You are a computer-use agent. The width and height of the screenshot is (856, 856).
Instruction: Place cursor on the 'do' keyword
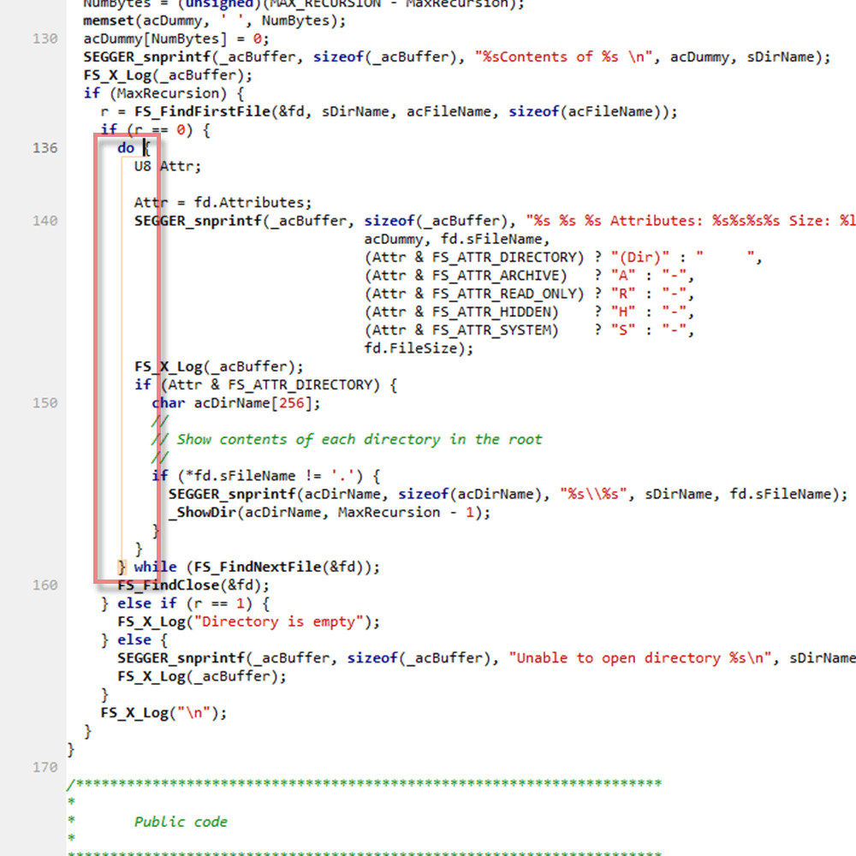[126, 148]
